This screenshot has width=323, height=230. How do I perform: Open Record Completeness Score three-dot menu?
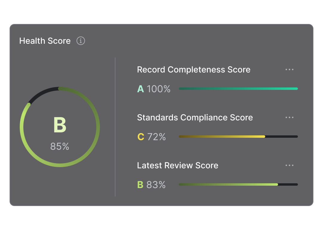pos(289,69)
